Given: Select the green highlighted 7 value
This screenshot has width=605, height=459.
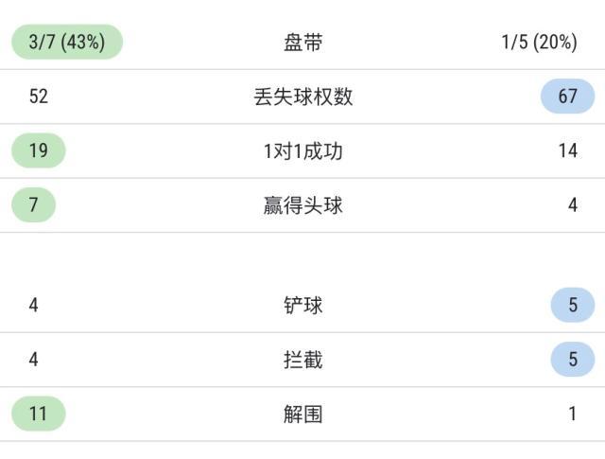Looking at the screenshot, I should click(x=34, y=204).
